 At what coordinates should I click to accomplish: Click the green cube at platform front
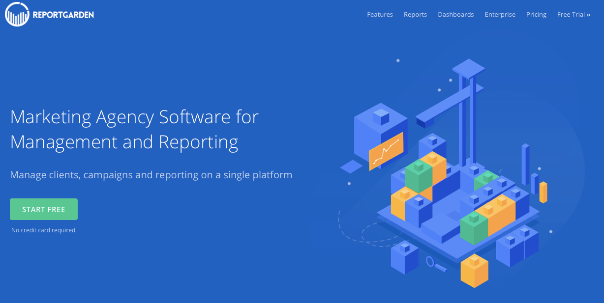[474, 228]
